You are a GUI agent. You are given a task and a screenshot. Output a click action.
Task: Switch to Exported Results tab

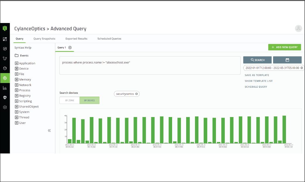(76, 39)
